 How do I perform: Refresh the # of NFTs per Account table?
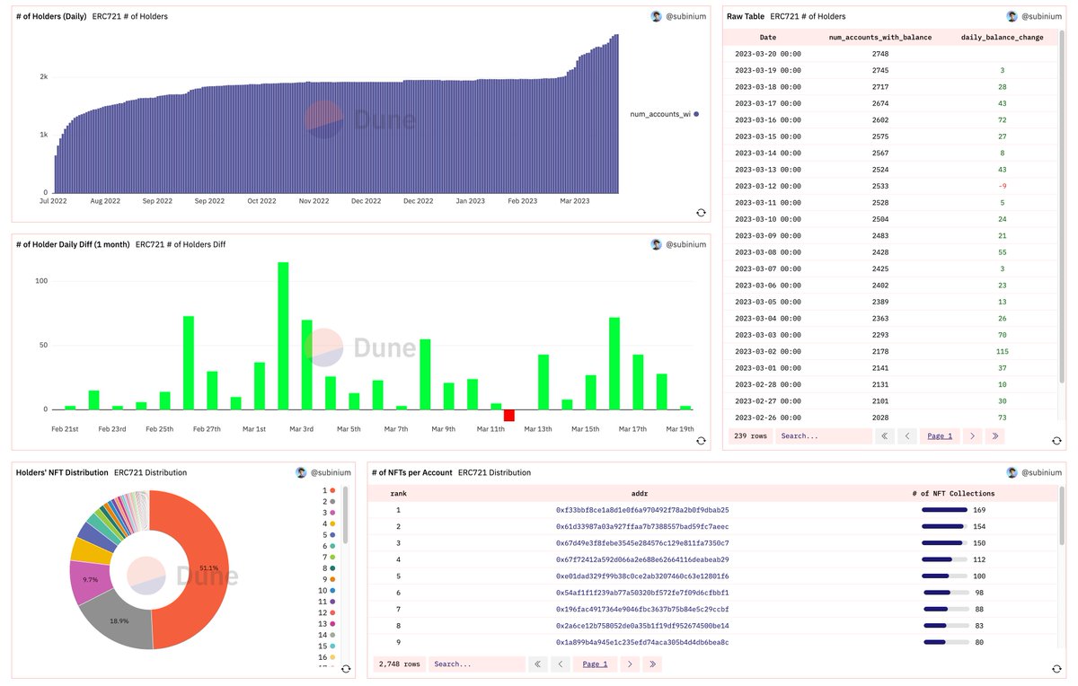[x=1056, y=669]
